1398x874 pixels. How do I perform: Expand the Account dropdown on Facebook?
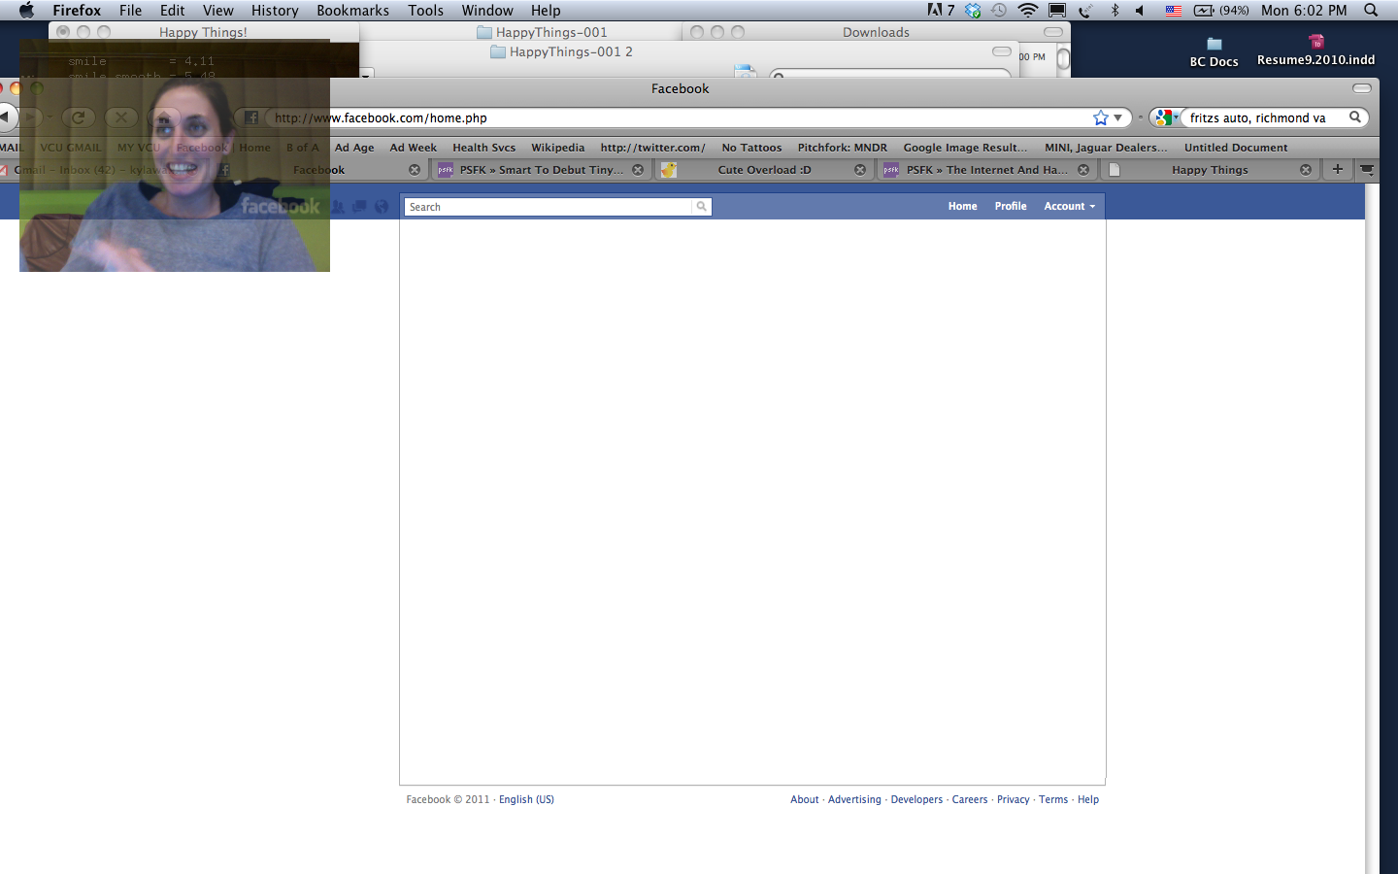pyautogui.click(x=1069, y=206)
